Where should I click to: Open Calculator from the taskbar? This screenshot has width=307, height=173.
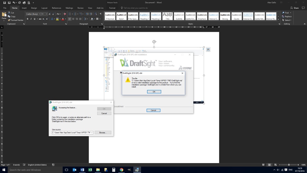point(114,170)
